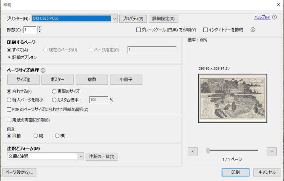Go to next preview page arrow
Image resolution: width=284 pixels, height=181 pixels.
[x=271, y=151]
